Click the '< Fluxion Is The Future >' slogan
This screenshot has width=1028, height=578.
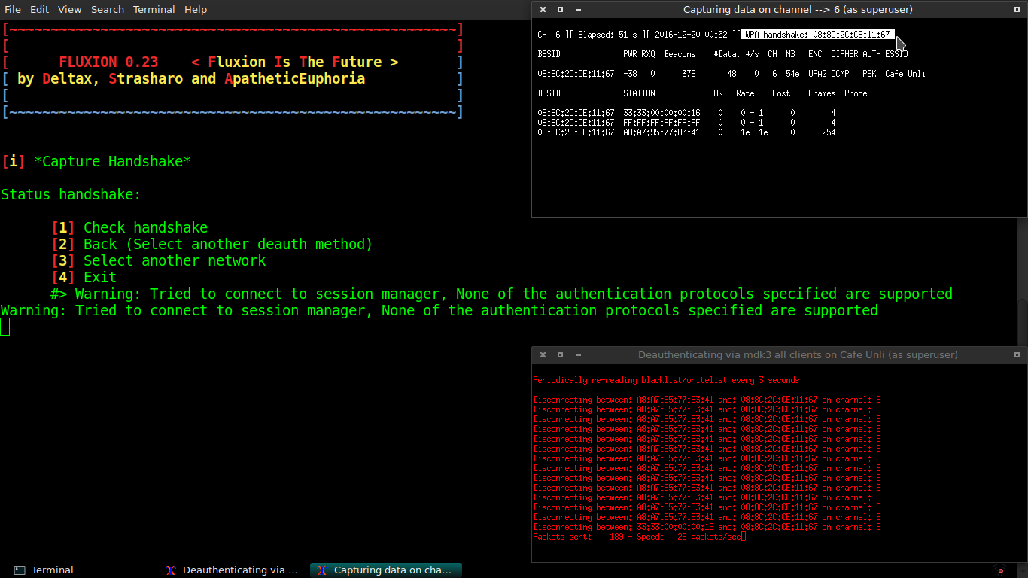(x=295, y=62)
